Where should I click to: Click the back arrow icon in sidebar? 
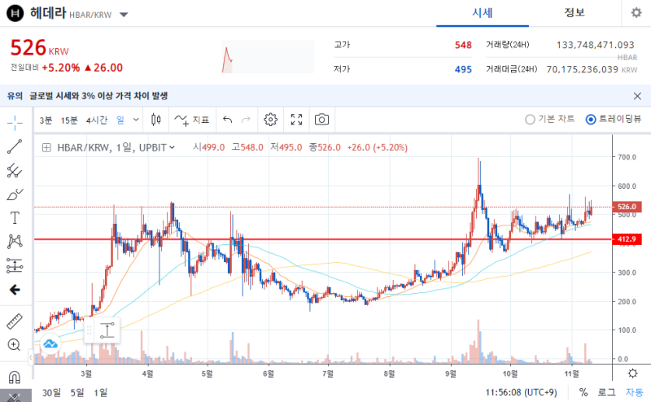click(x=15, y=290)
